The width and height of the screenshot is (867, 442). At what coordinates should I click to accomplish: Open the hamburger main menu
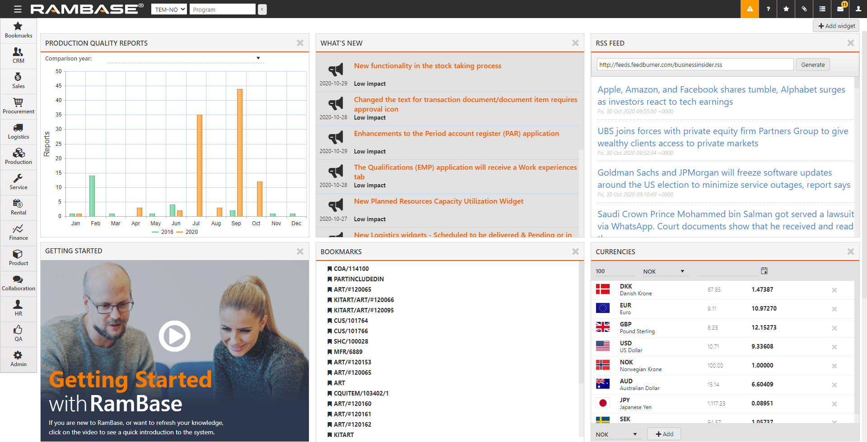[18, 9]
